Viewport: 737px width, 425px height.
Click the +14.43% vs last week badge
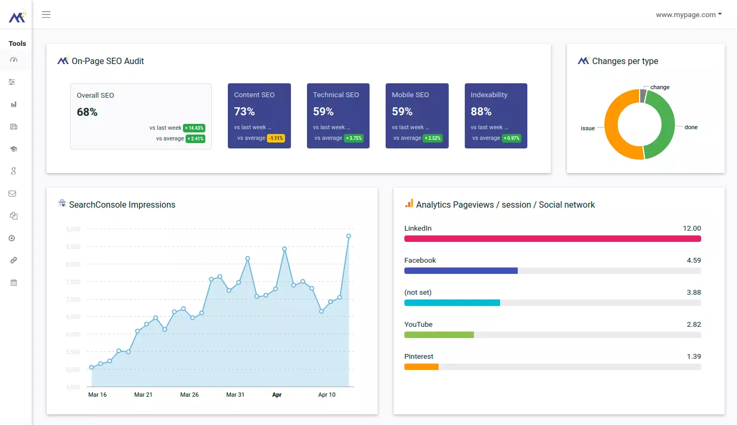pos(194,128)
